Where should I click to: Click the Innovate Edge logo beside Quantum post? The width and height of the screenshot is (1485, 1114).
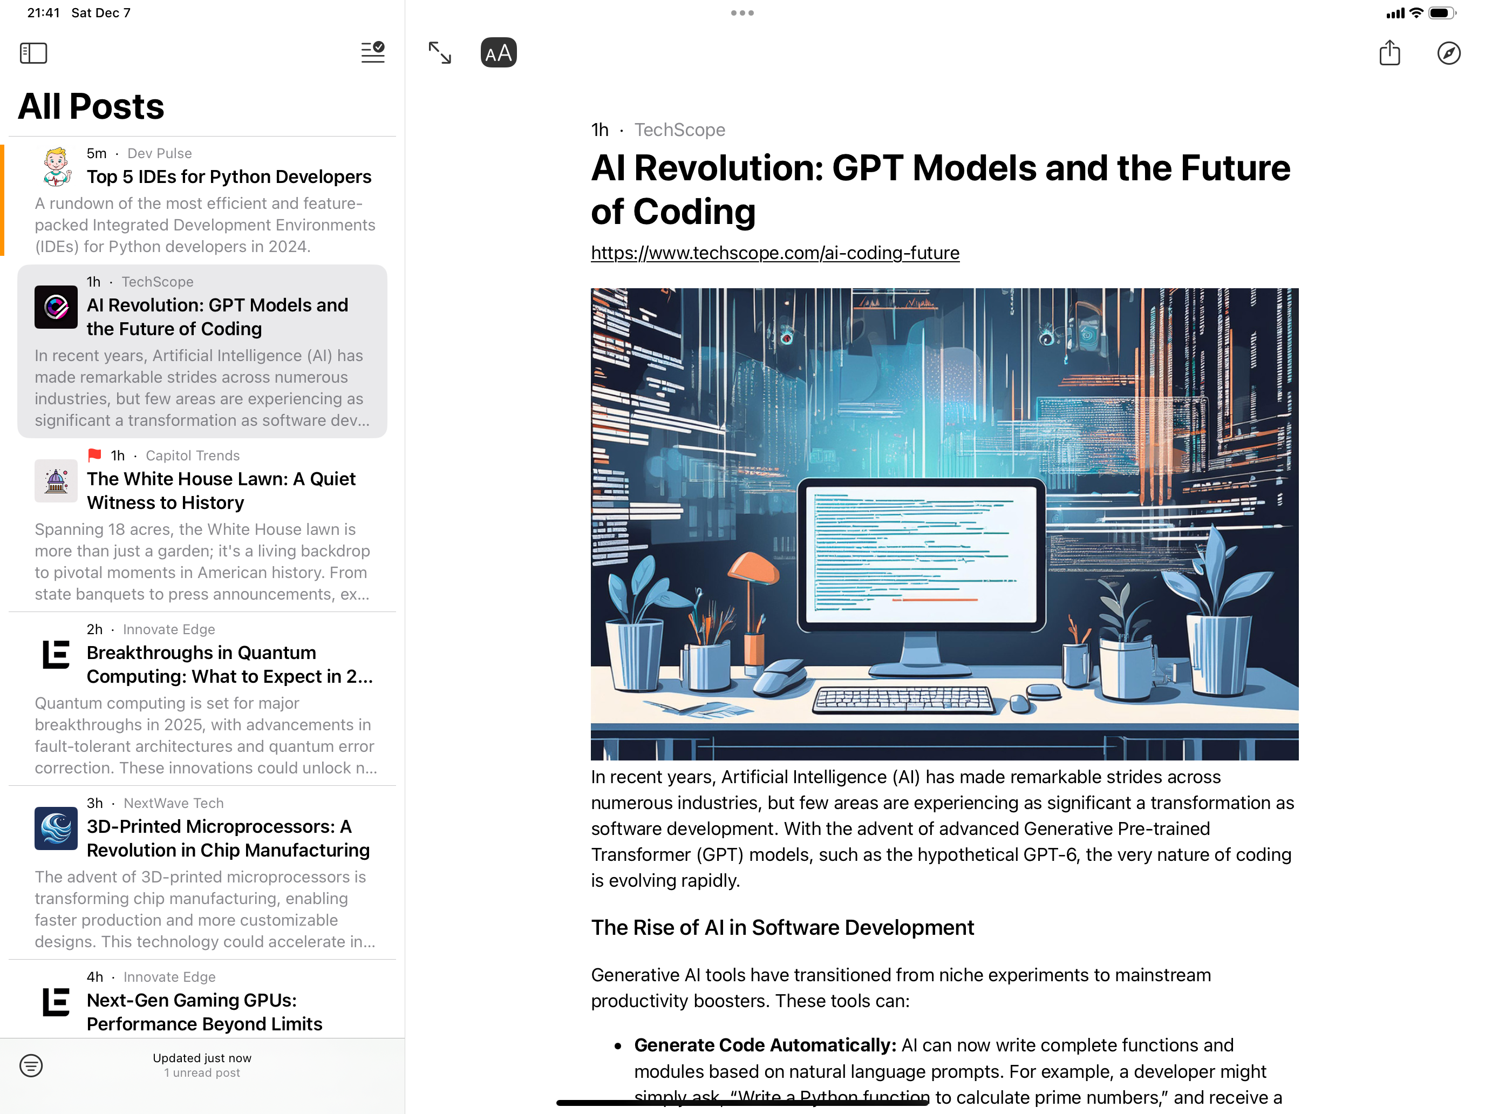point(57,655)
